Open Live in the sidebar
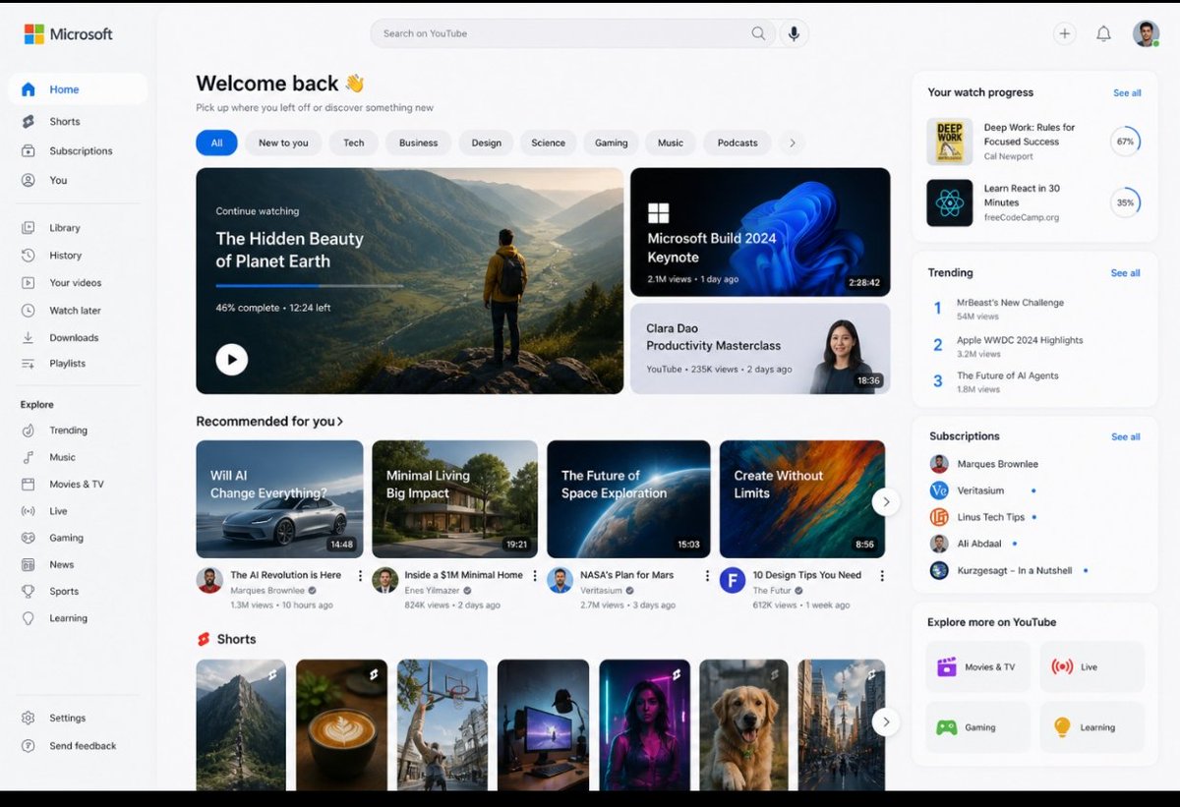Image resolution: width=1180 pixels, height=807 pixels. (58, 511)
